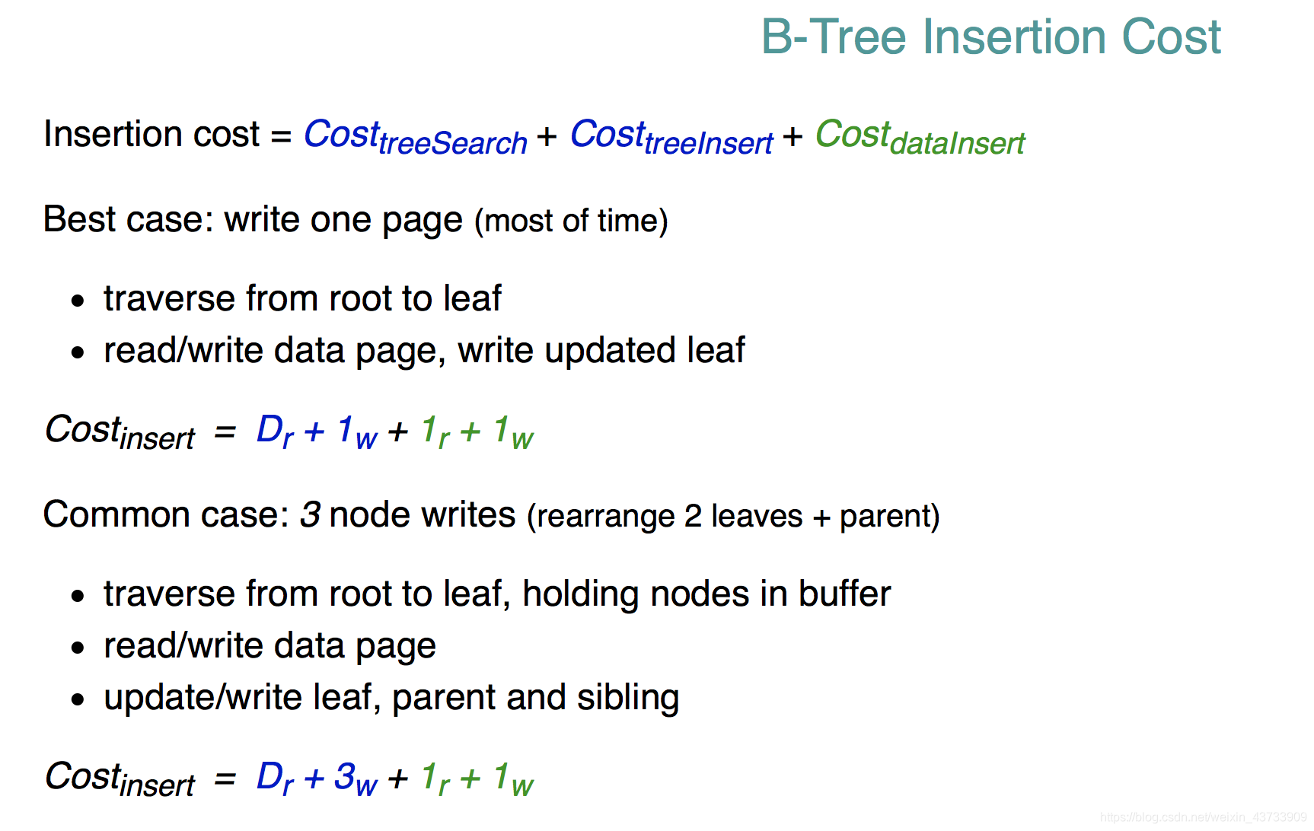Image resolution: width=1314 pixels, height=831 pixels.
Task: Select the blue Cost treeInsert term
Action: click(671, 137)
